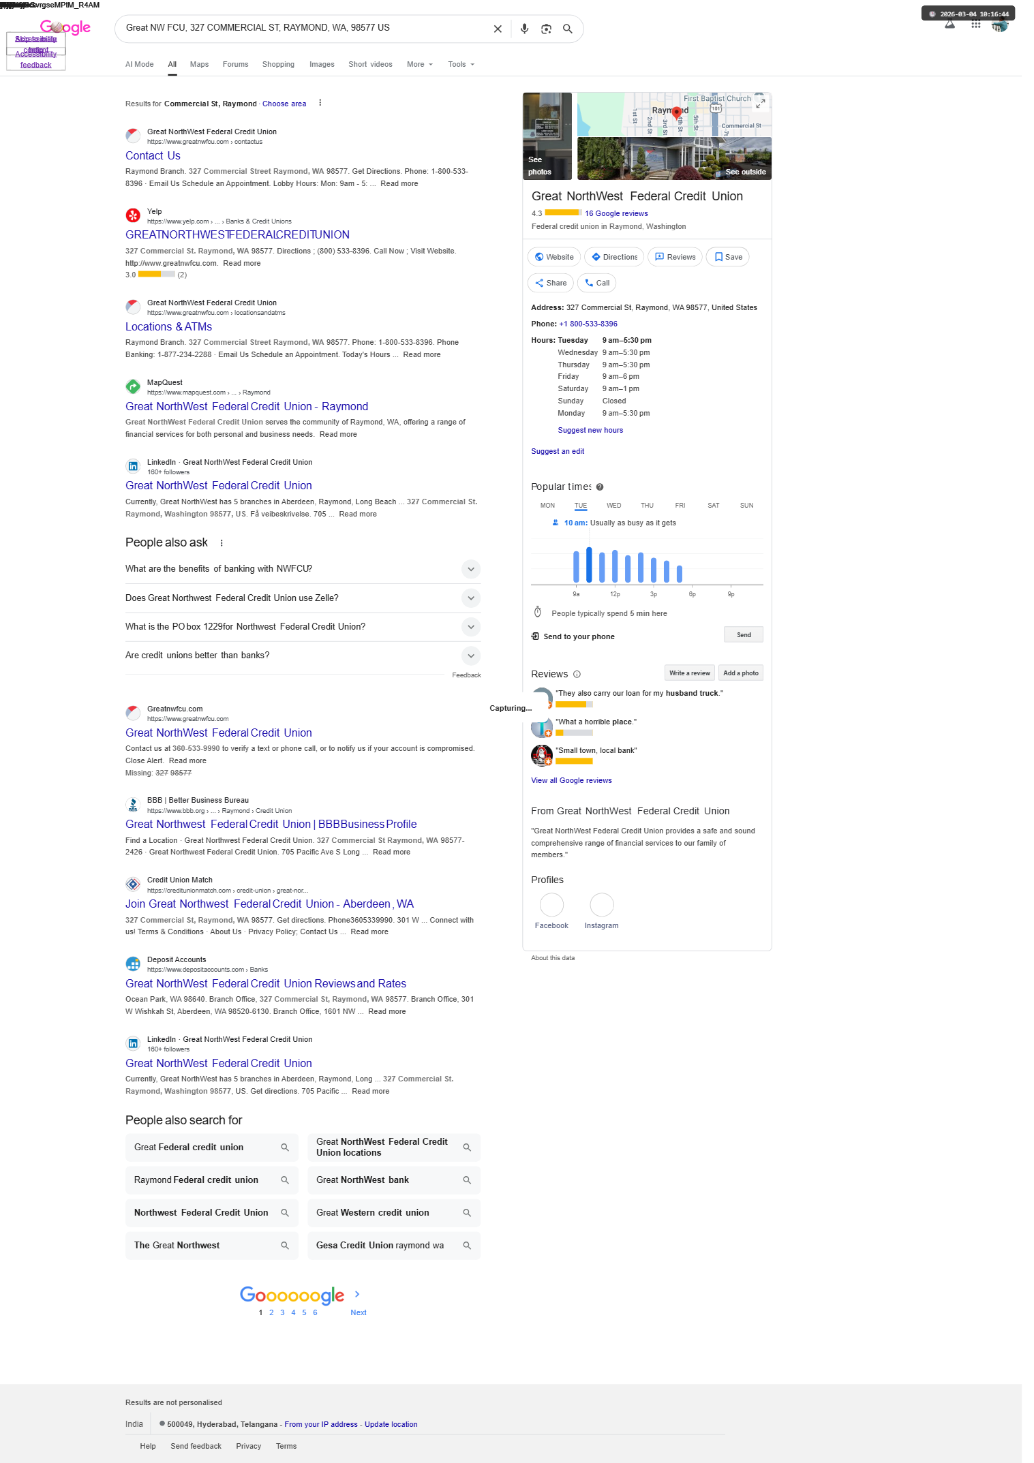Screen dimensions: 1034x1463
Task: Click Send to your phone button
Action: [x=743, y=635]
